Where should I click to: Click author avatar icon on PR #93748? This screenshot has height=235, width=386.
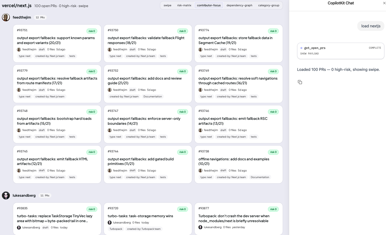(x=19, y=130)
